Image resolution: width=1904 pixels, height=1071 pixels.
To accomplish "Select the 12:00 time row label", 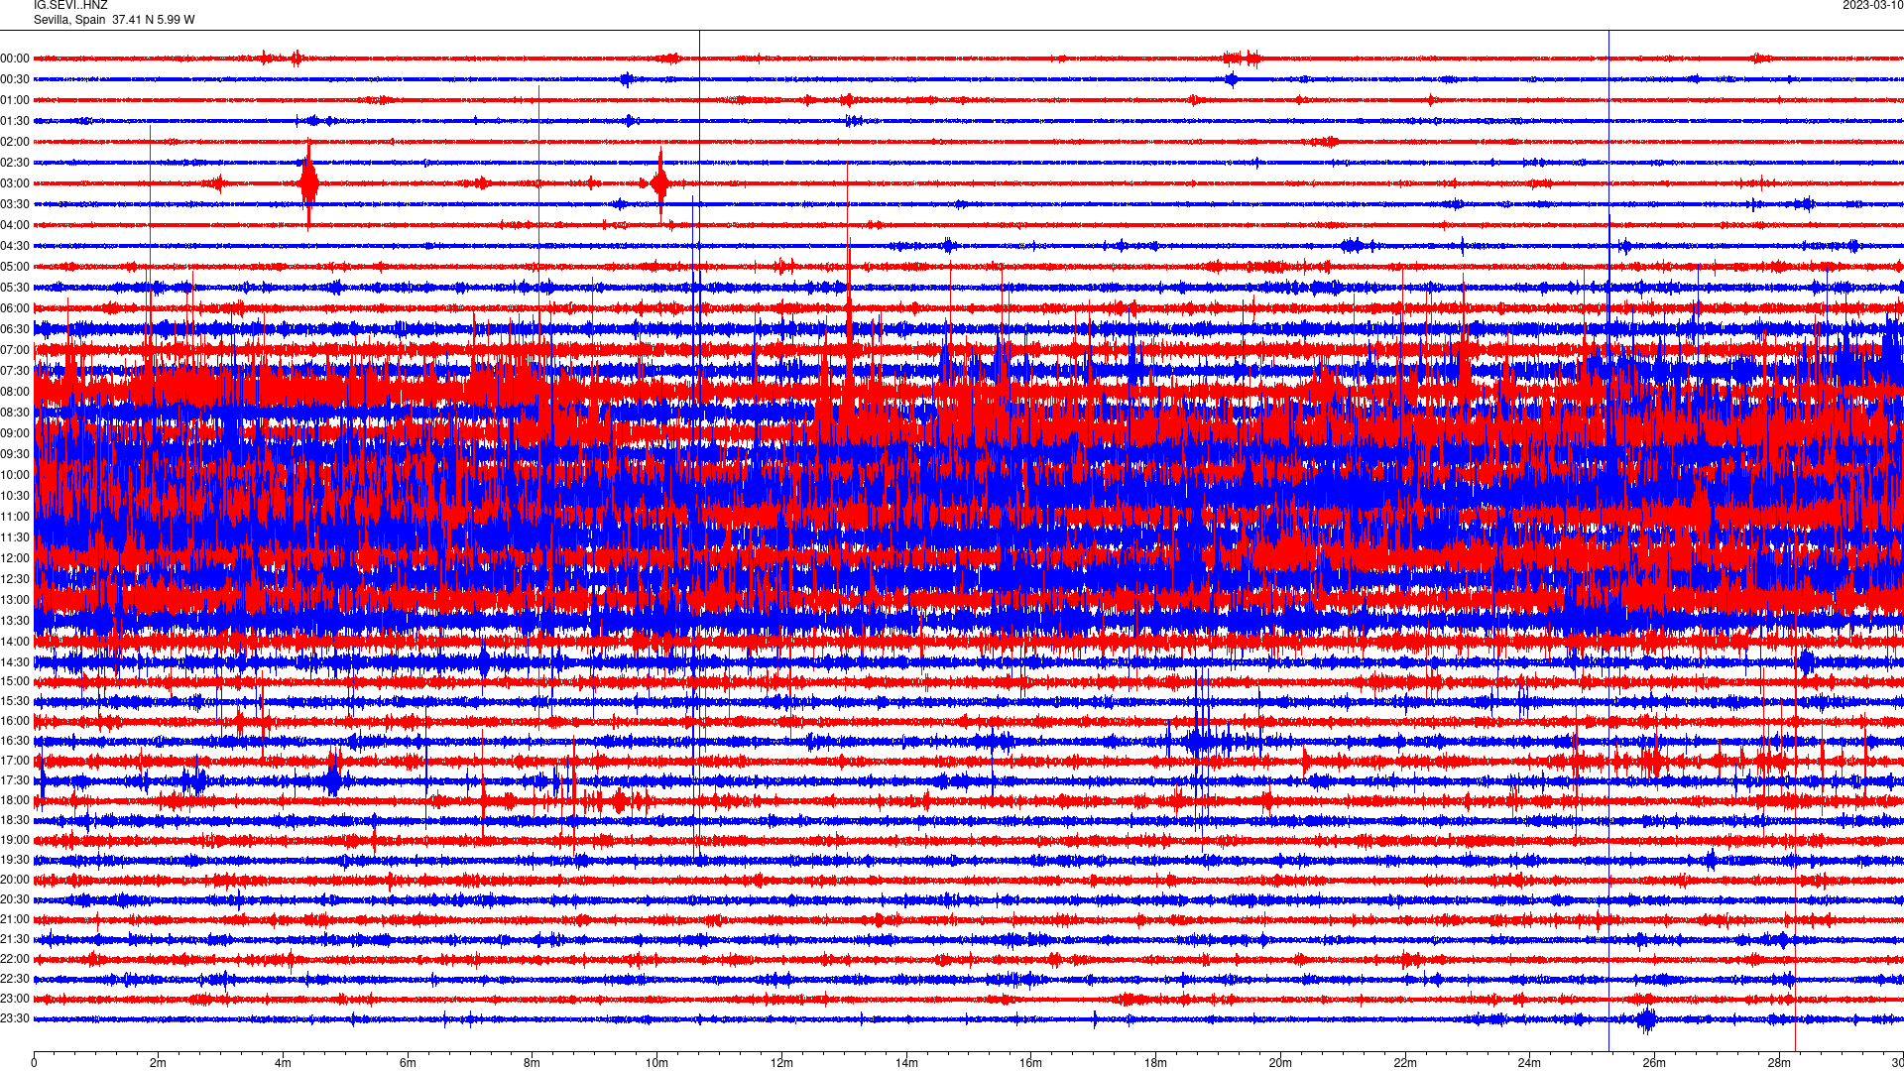I will click(15, 558).
